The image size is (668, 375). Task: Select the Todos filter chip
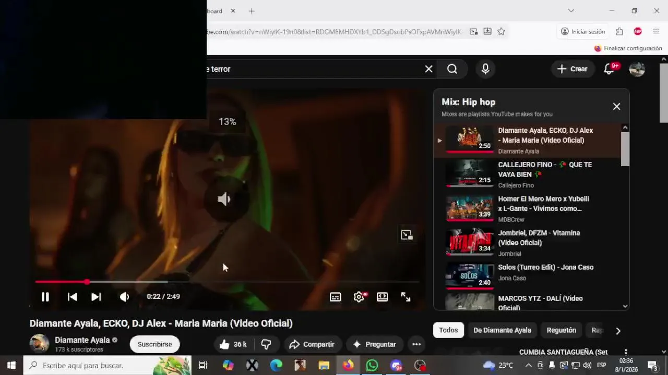448,330
